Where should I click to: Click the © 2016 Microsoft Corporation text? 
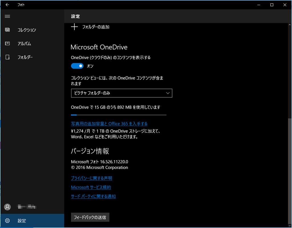100,168
